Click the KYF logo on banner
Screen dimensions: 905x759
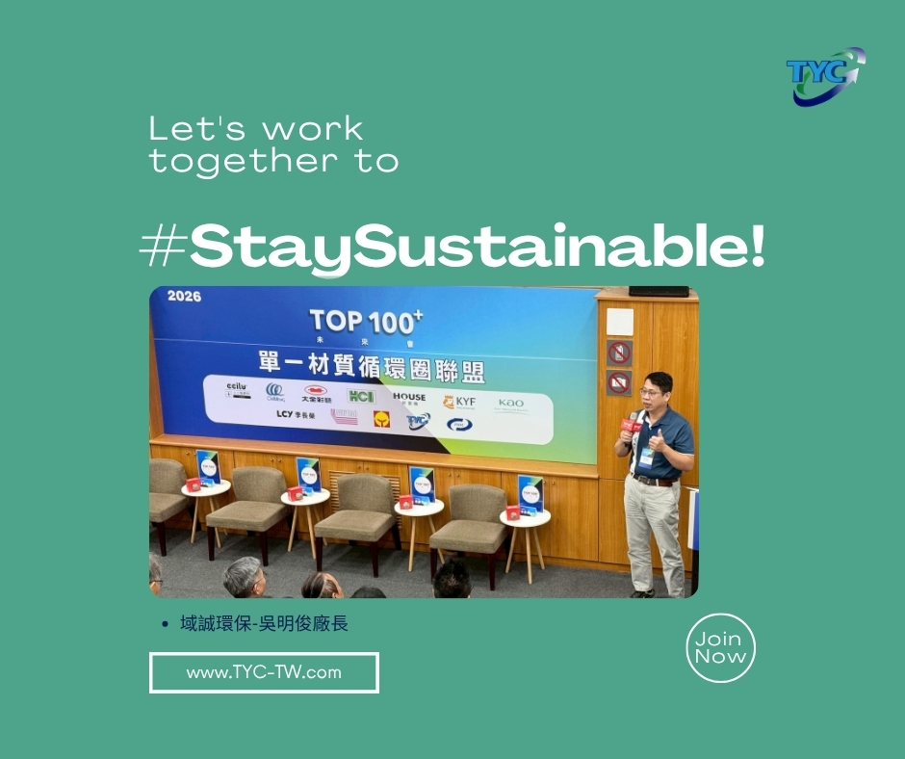459,402
